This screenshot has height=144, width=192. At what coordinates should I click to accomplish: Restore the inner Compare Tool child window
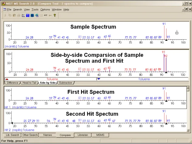pos(186,9)
